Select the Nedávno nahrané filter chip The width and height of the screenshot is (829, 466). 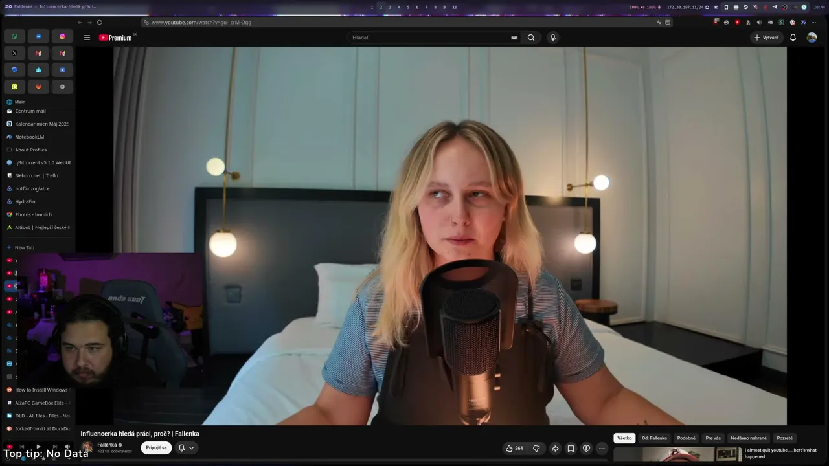coord(749,438)
